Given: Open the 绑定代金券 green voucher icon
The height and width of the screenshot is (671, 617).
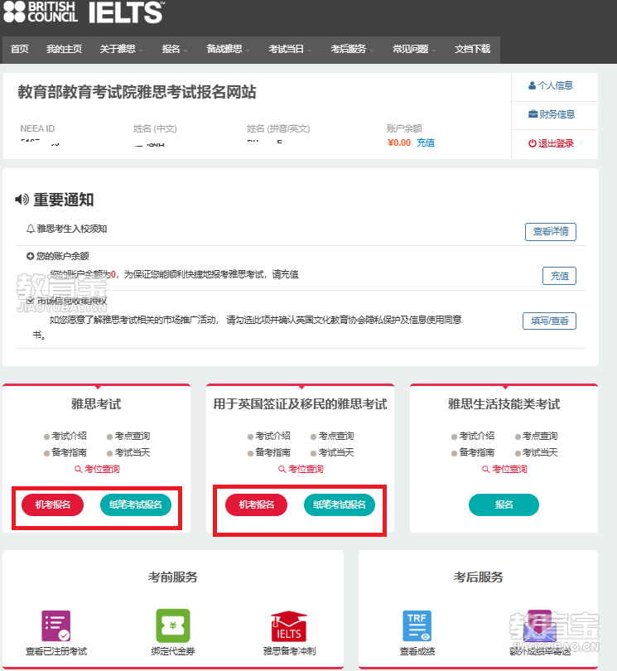Looking at the screenshot, I should [x=173, y=625].
